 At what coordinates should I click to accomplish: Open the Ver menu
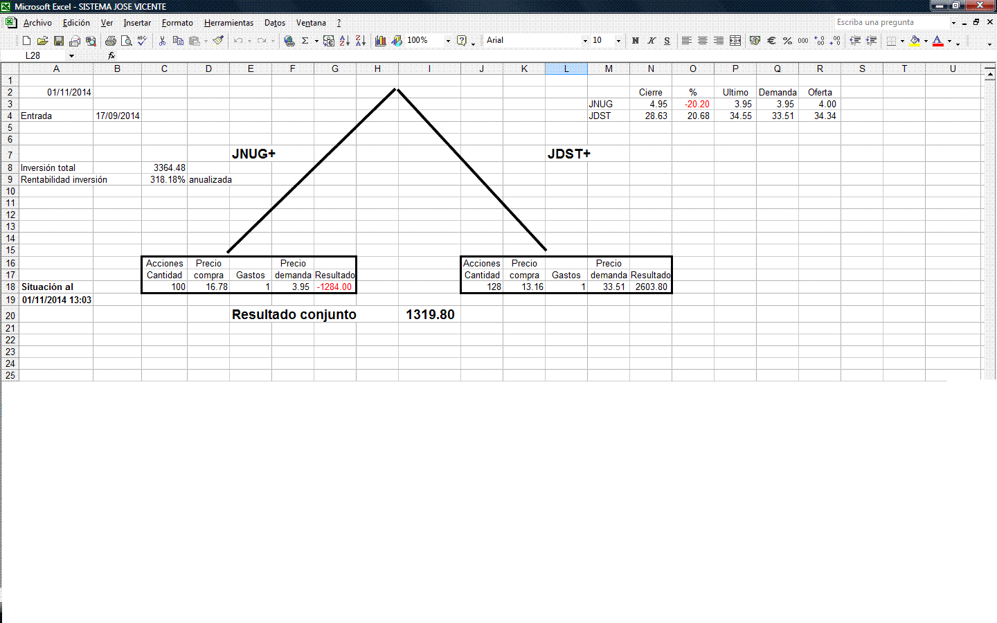pos(107,23)
